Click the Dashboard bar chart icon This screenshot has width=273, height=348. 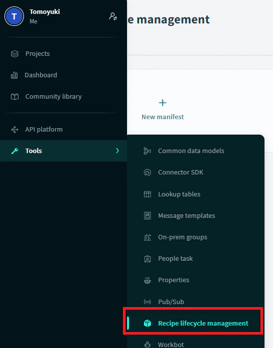point(14,75)
